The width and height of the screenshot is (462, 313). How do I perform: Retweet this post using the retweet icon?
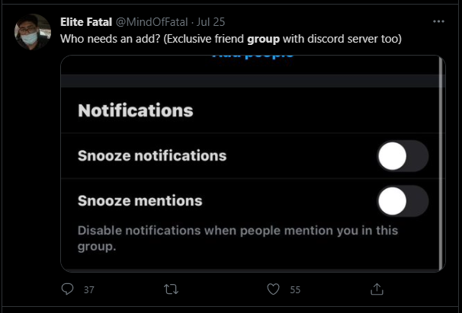171,289
